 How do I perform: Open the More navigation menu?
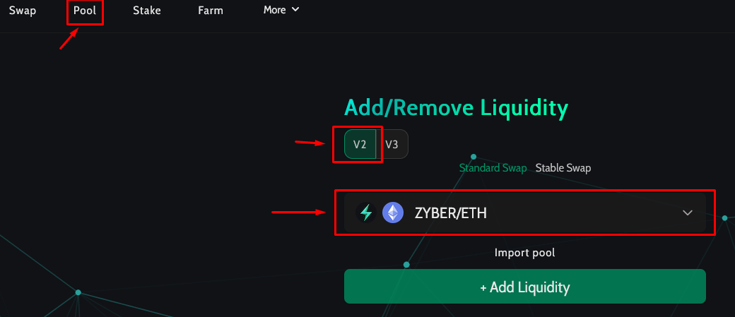[275, 10]
